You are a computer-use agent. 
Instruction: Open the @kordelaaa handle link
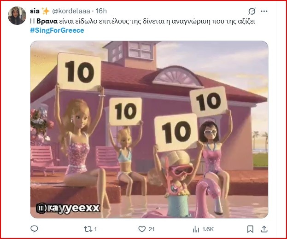71,11
